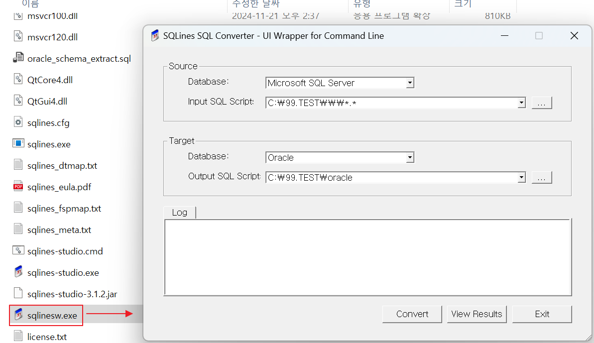Click the QtGui4.dll file icon
Screen dimensions: 594x343
18,101
